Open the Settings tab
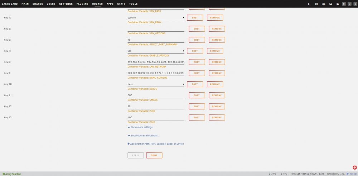Screen dimensions: 358x176 tap(66, 4)
